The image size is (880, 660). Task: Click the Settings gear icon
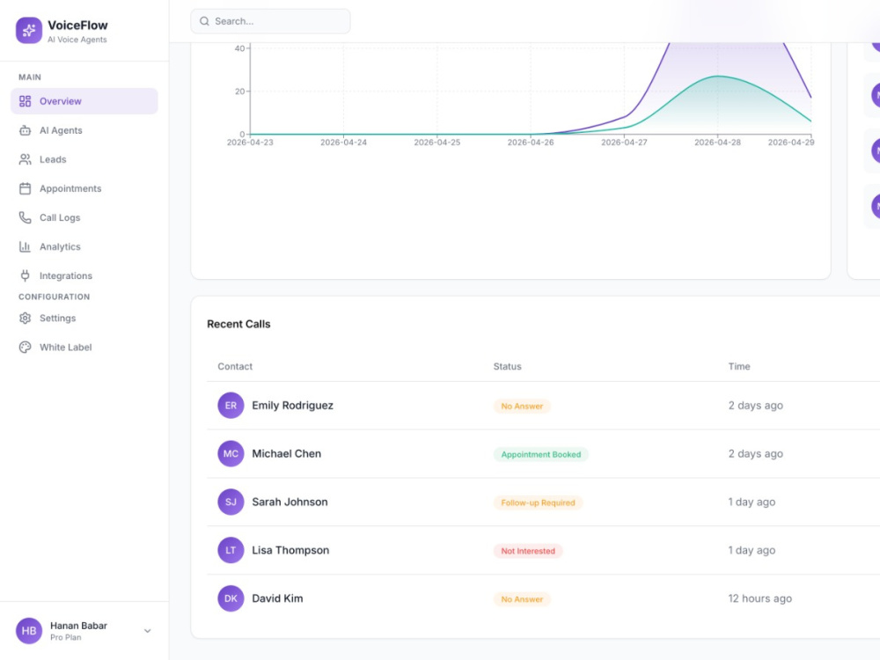click(x=25, y=319)
